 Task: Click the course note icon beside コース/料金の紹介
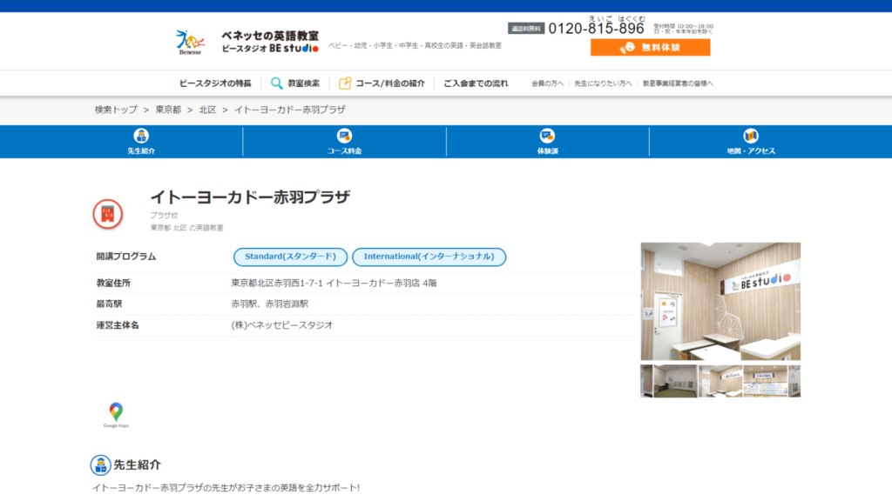[345, 83]
